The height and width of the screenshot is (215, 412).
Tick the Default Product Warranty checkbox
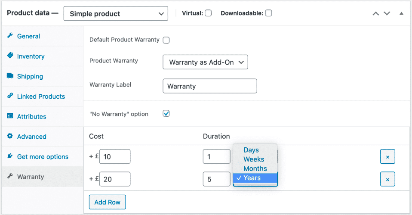[x=166, y=40]
